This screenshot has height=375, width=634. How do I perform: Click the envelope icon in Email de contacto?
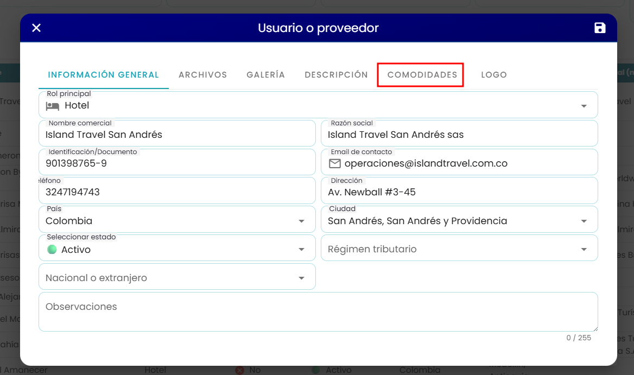(x=335, y=163)
